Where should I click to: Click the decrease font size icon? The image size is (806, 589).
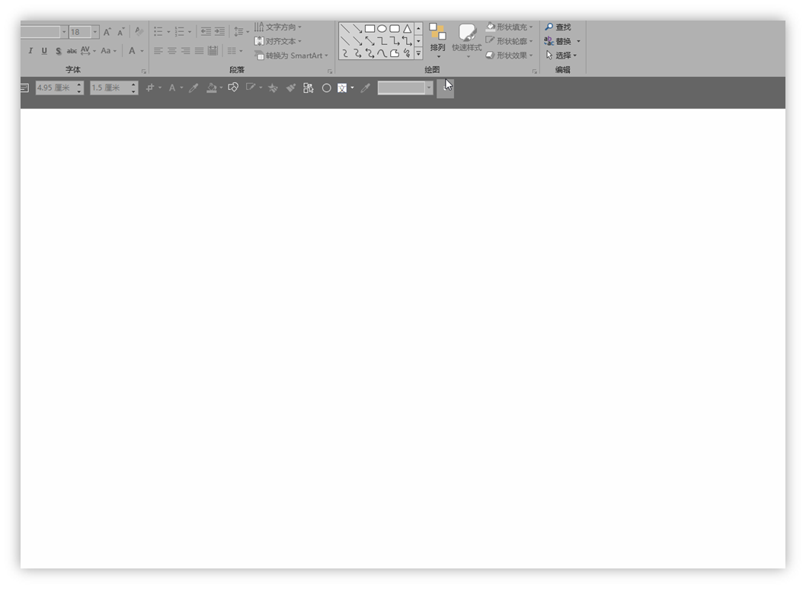121,32
